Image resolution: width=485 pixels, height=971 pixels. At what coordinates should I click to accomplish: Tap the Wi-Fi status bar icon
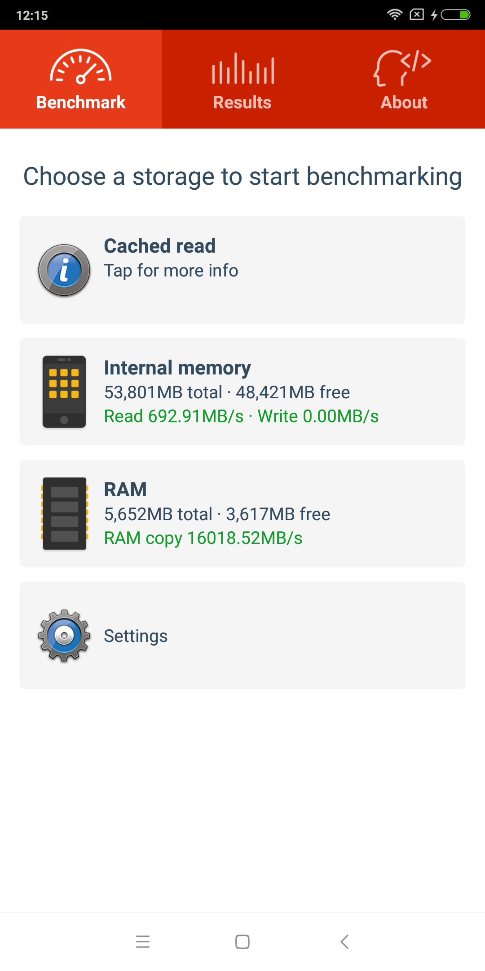point(394,14)
